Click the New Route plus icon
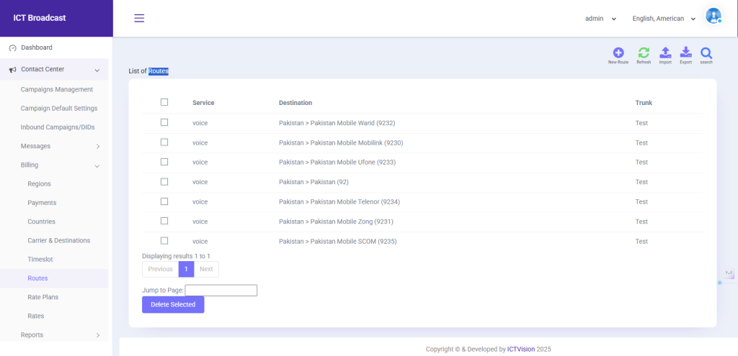The width and height of the screenshot is (738, 356). 618,53
